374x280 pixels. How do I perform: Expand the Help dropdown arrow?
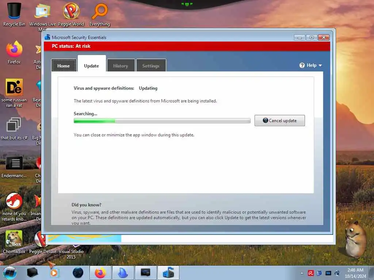click(x=320, y=66)
